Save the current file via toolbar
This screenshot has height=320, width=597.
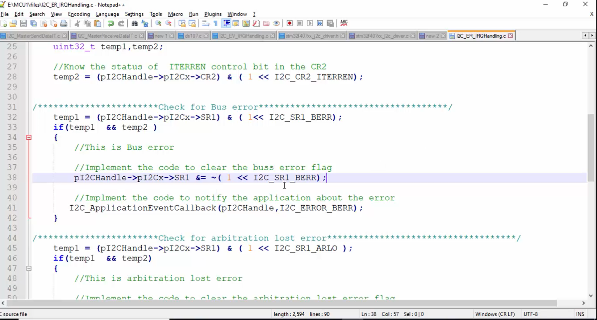pos(23,23)
